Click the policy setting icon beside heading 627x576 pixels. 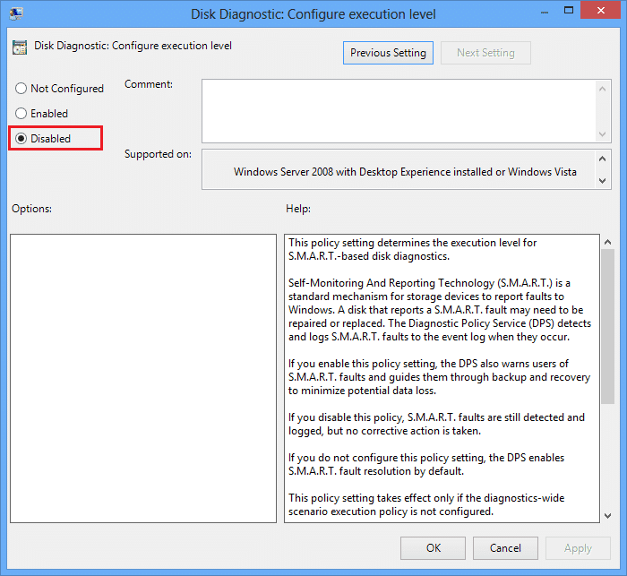20,47
